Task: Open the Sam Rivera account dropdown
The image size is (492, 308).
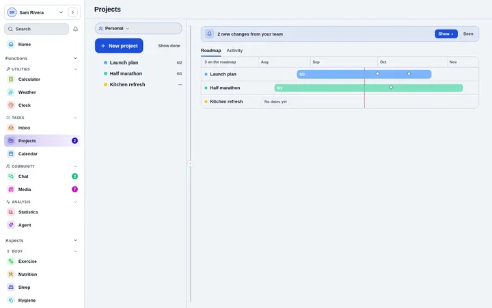Action: (x=61, y=12)
